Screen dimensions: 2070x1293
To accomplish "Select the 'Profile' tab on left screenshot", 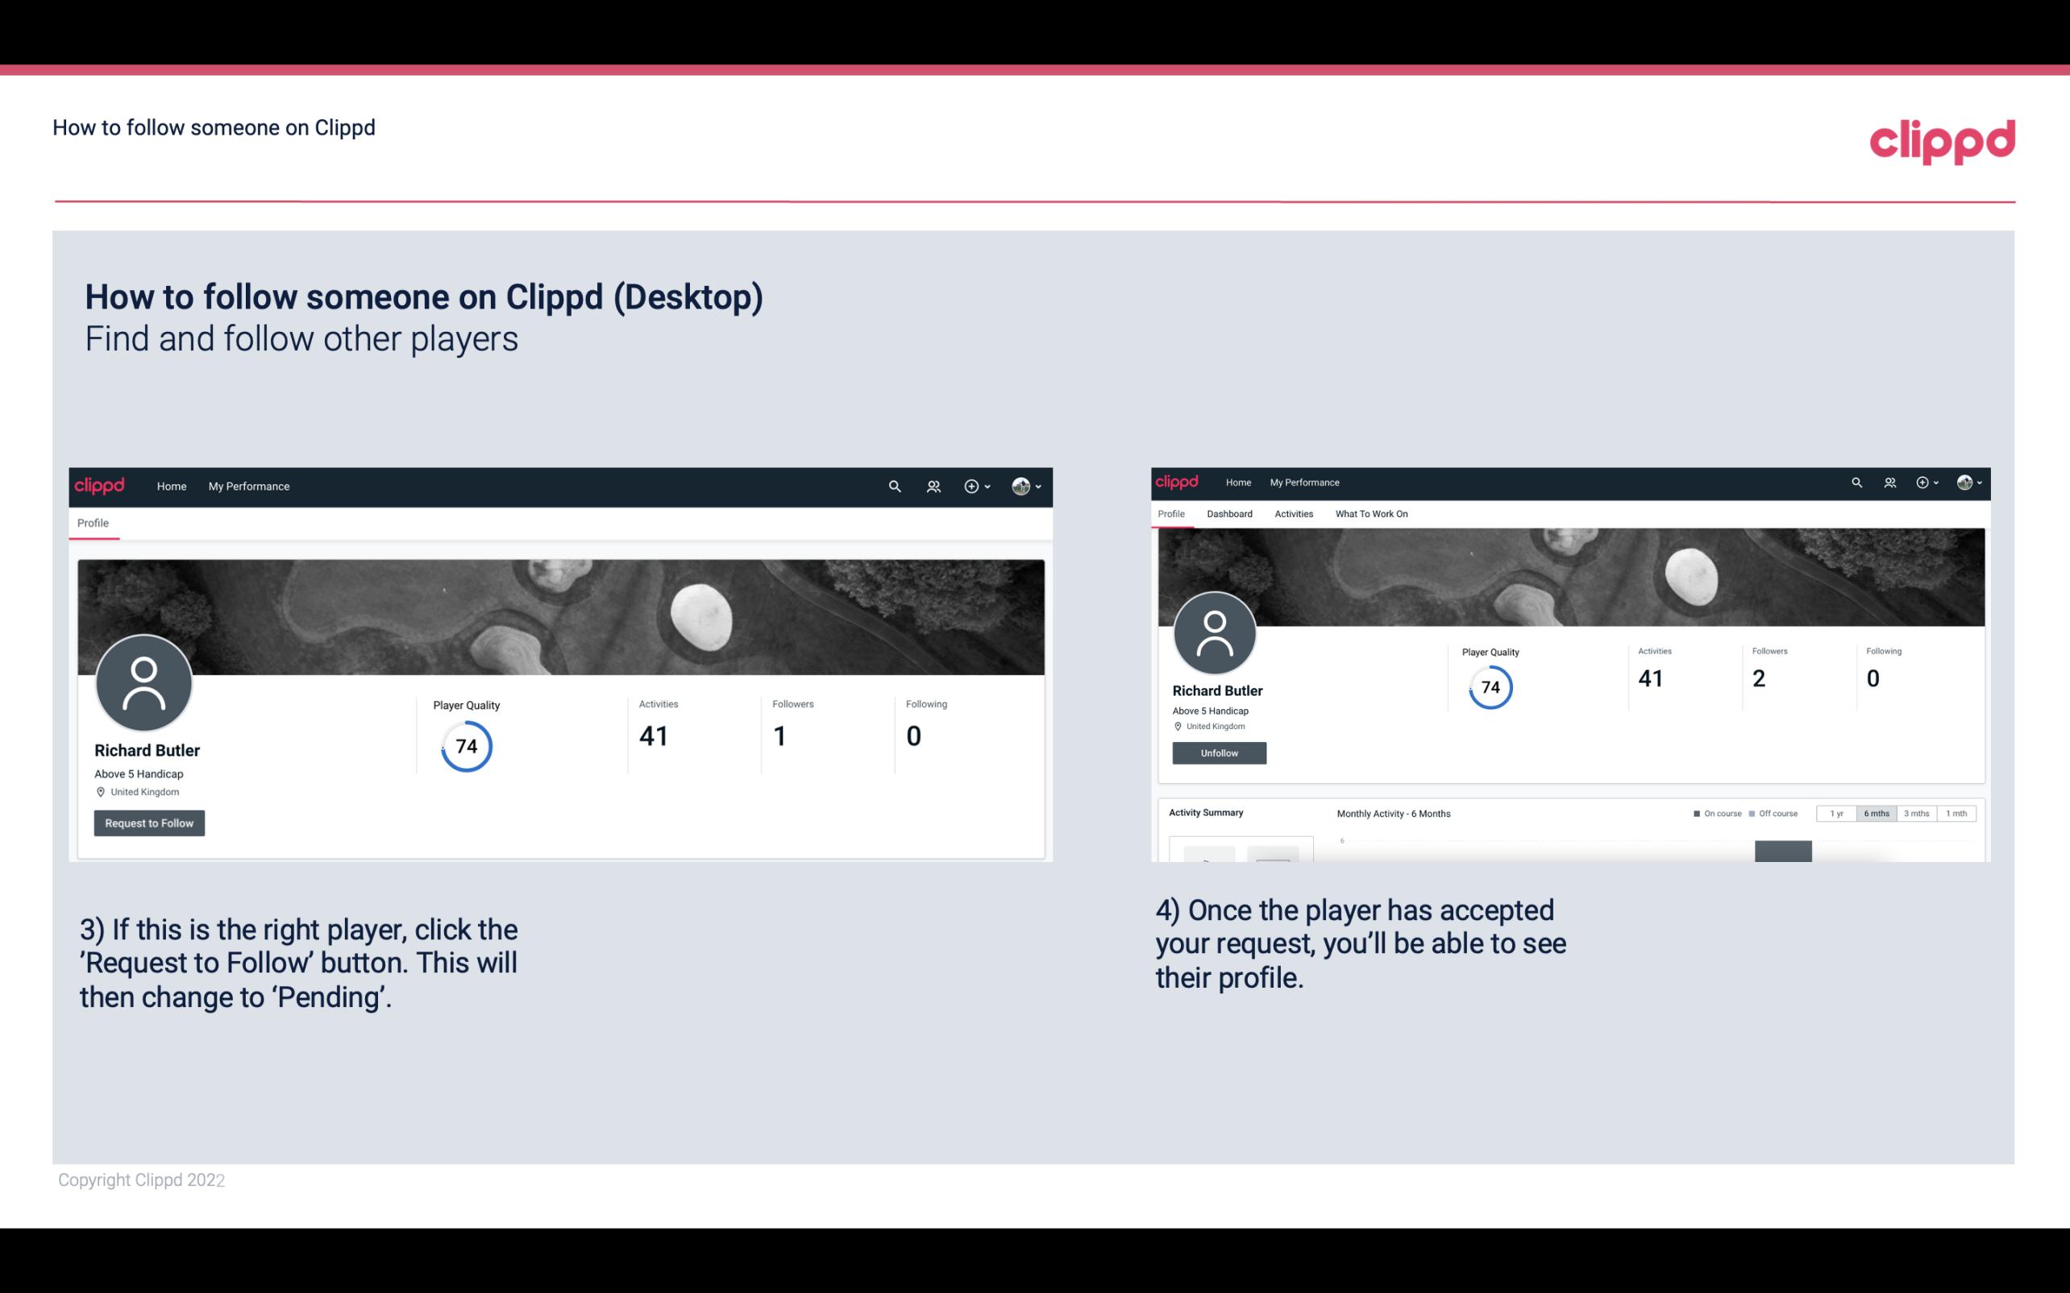I will [93, 523].
